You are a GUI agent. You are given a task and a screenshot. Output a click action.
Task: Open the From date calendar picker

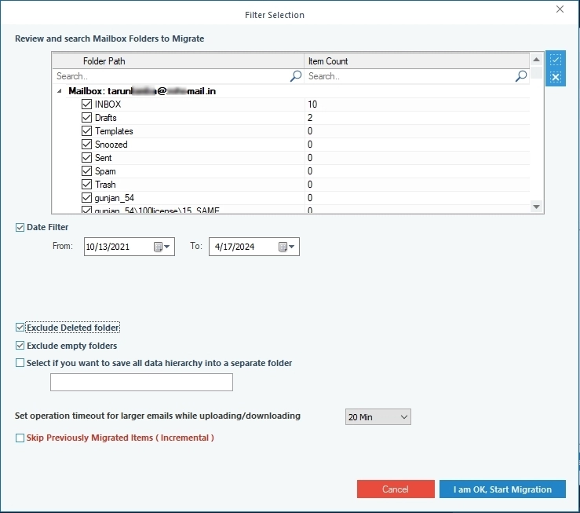[x=162, y=247]
